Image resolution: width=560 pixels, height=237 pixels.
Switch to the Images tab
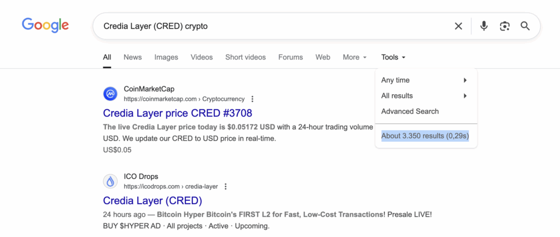click(166, 57)
